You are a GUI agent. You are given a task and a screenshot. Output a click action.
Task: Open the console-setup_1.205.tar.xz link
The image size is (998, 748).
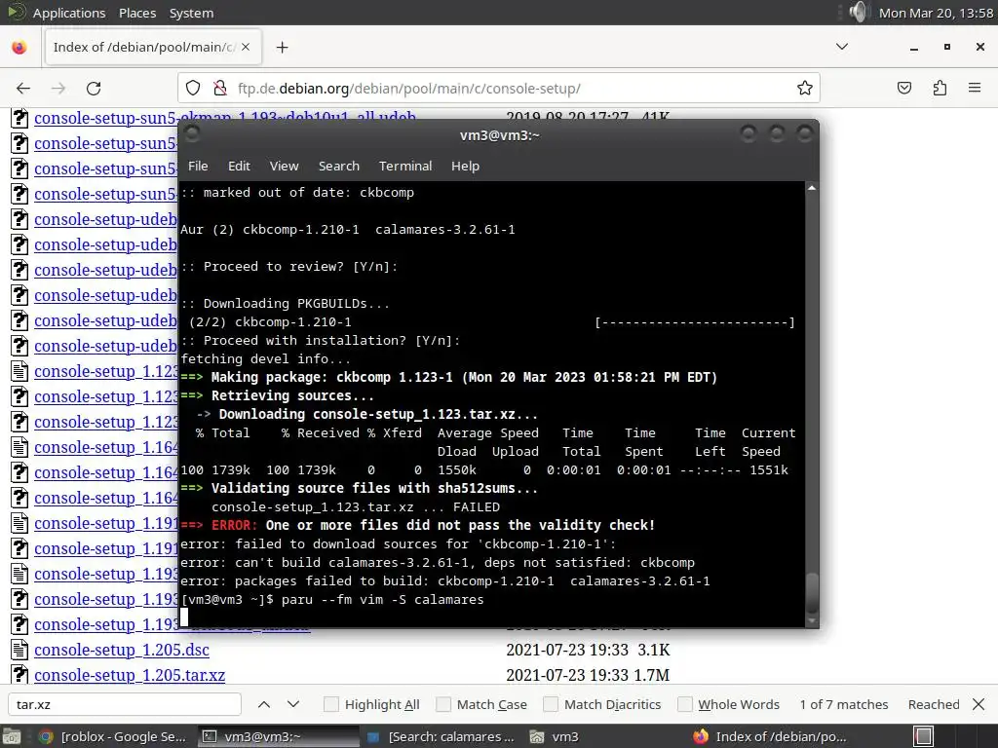pyautogui.click(x=130, y=676)
